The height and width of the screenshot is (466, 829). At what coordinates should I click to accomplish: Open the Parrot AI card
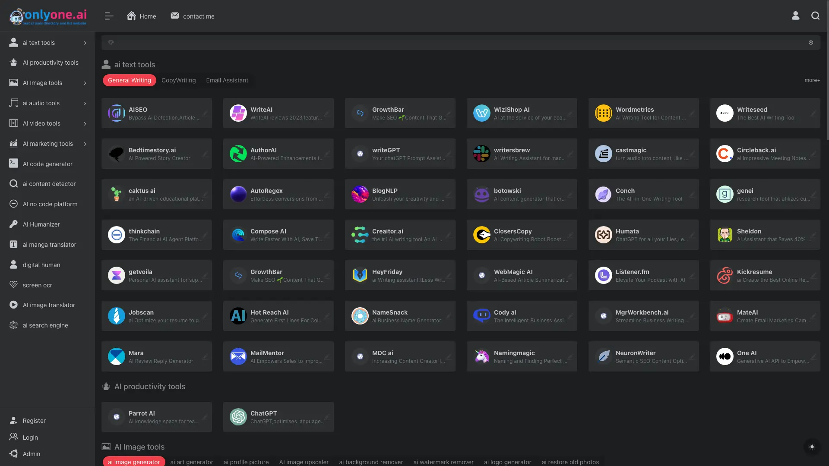tap(157, 417)
